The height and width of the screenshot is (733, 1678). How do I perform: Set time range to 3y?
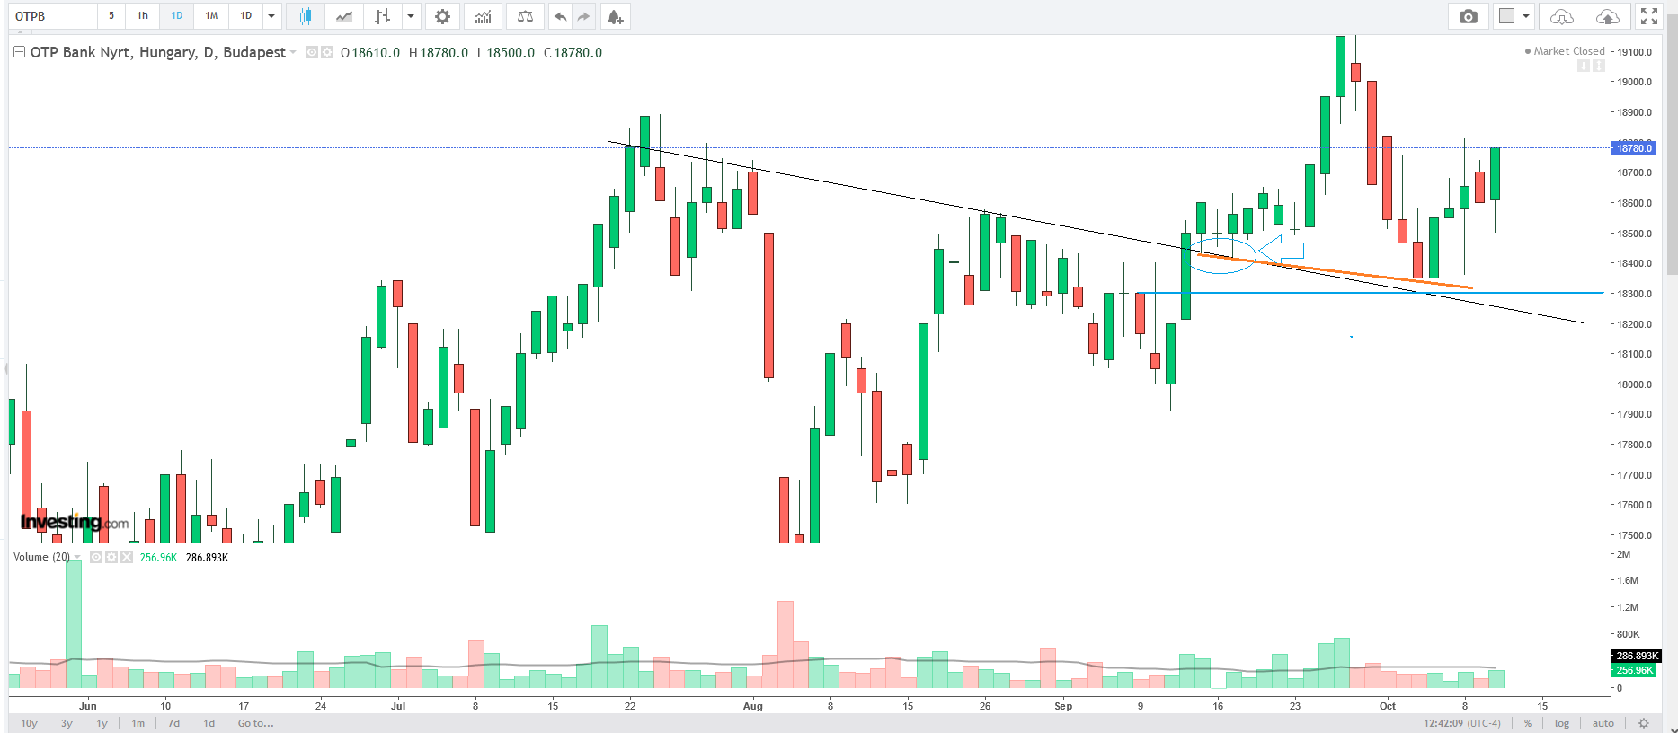click(x=67, y=723)
